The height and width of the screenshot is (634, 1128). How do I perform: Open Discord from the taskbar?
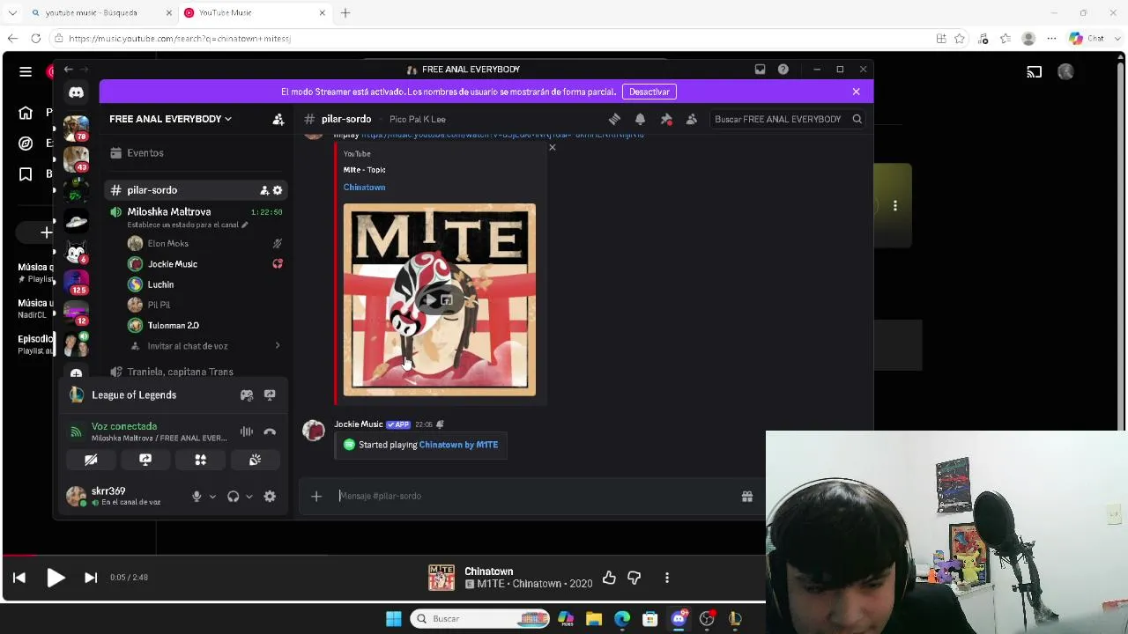(x=679, y=619)
